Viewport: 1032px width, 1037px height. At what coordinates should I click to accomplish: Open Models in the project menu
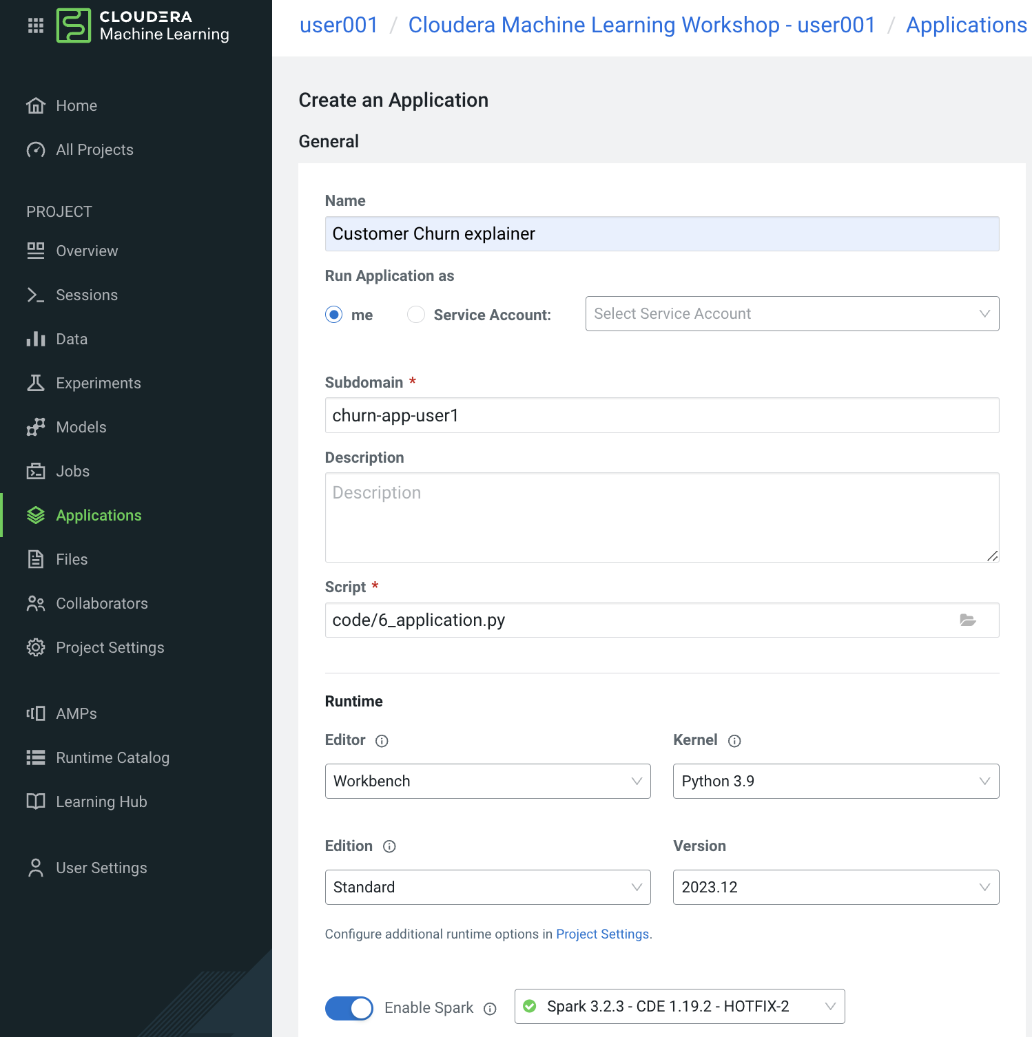81,427
